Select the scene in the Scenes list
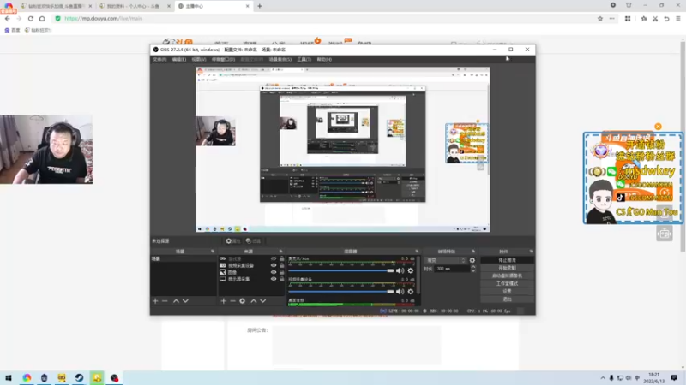The width and height of the screenshot is (686, 385). point(184,259)
